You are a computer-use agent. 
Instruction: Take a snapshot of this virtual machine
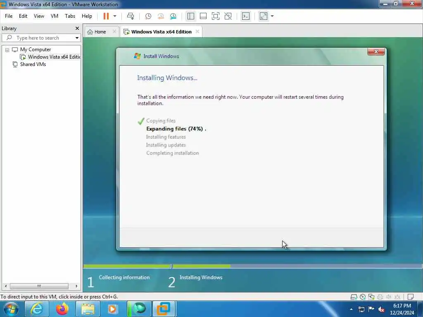tap(148, 16)
